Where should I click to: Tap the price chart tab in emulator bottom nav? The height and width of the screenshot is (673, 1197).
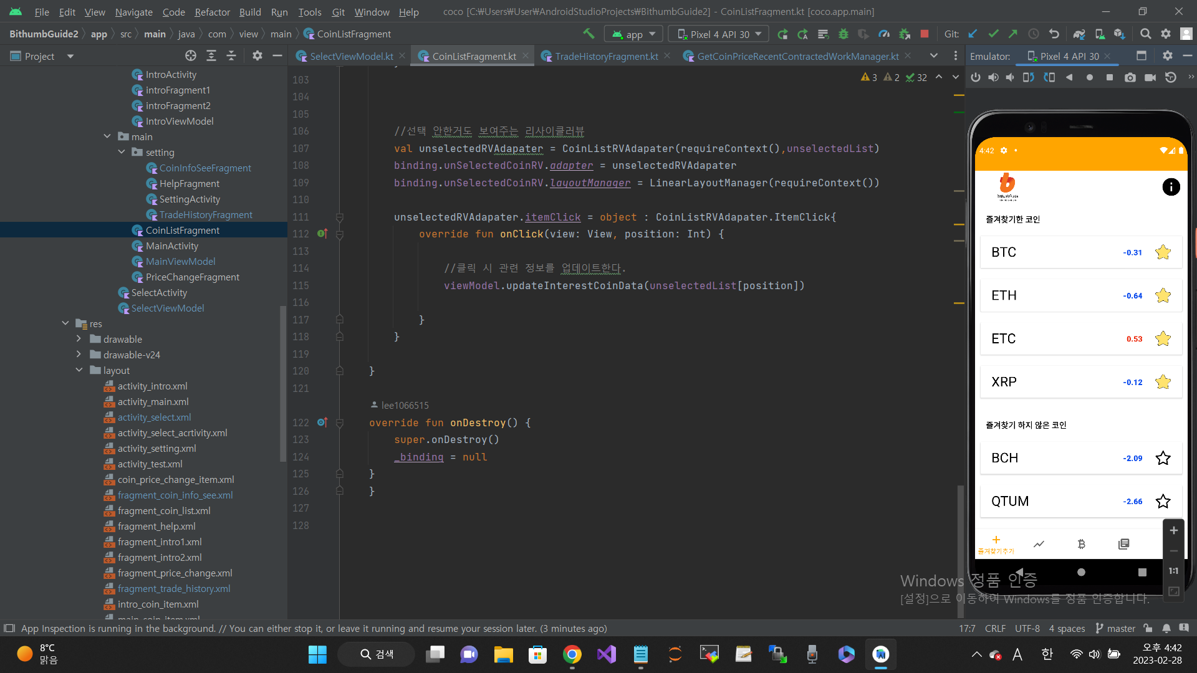point(1039,544)
